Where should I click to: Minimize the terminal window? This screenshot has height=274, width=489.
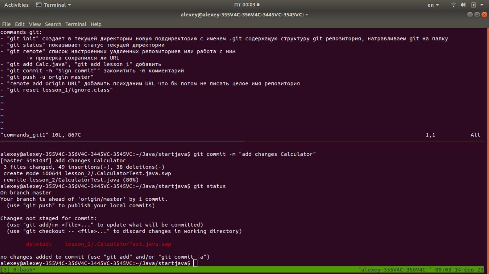tap(470, 14)
